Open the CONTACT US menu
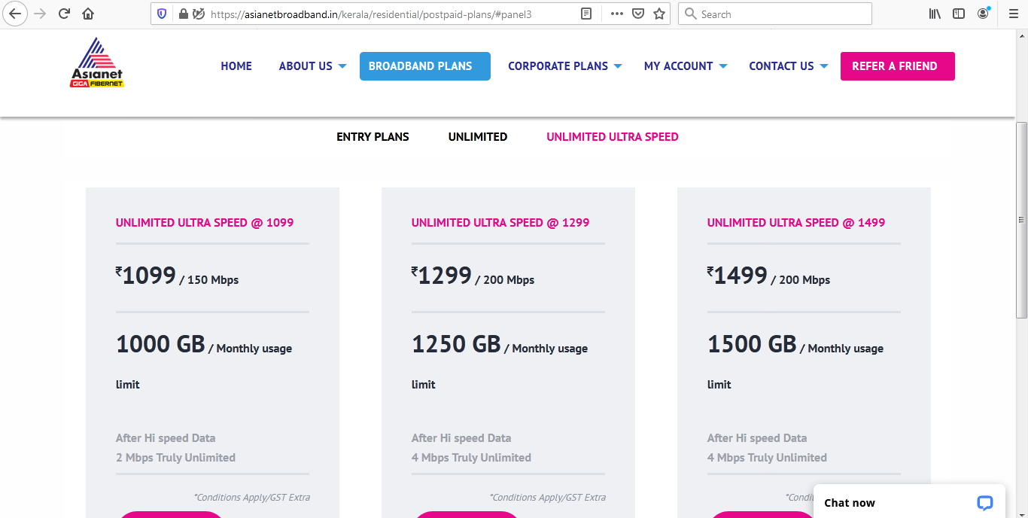Image resolution: width=1028 pixels, height=518 pixels. pos(781,66)
